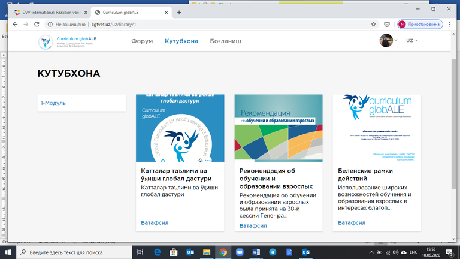Open new browser tab with plus button
The height and width of the screenshot is (259, 460).
click(179, 12)
